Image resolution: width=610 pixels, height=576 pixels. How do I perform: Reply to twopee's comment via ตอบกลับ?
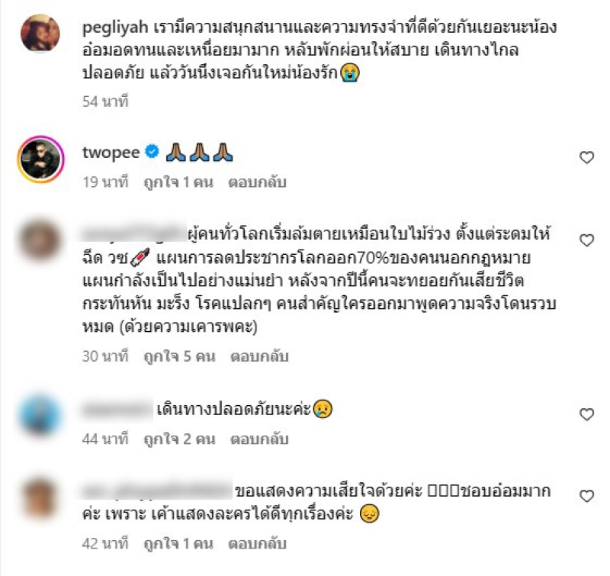(x=257, y=182)
